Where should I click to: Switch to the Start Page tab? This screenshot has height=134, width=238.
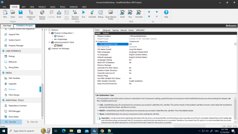click(x=7, y=26)
